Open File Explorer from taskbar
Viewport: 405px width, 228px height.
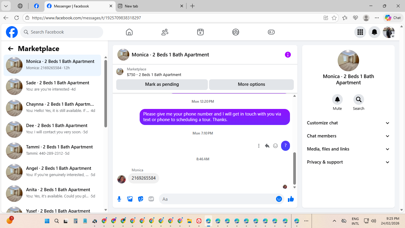pos(189,221)
